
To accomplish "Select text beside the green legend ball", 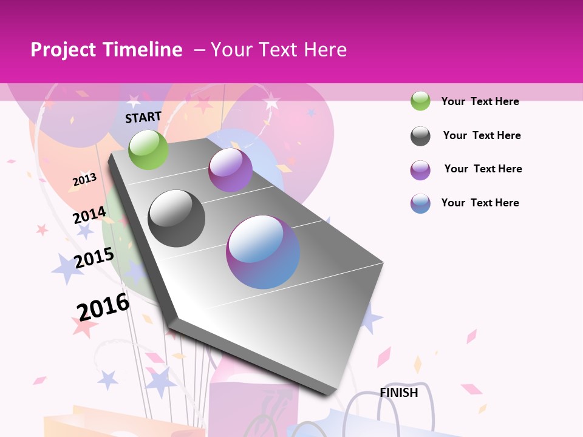I will click(480, 101).
